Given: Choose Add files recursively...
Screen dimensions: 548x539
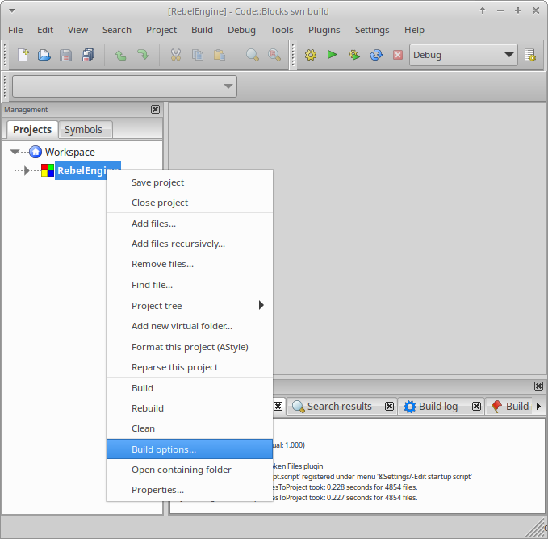Looking at the screenshot, I should click(x=190, y=244).
